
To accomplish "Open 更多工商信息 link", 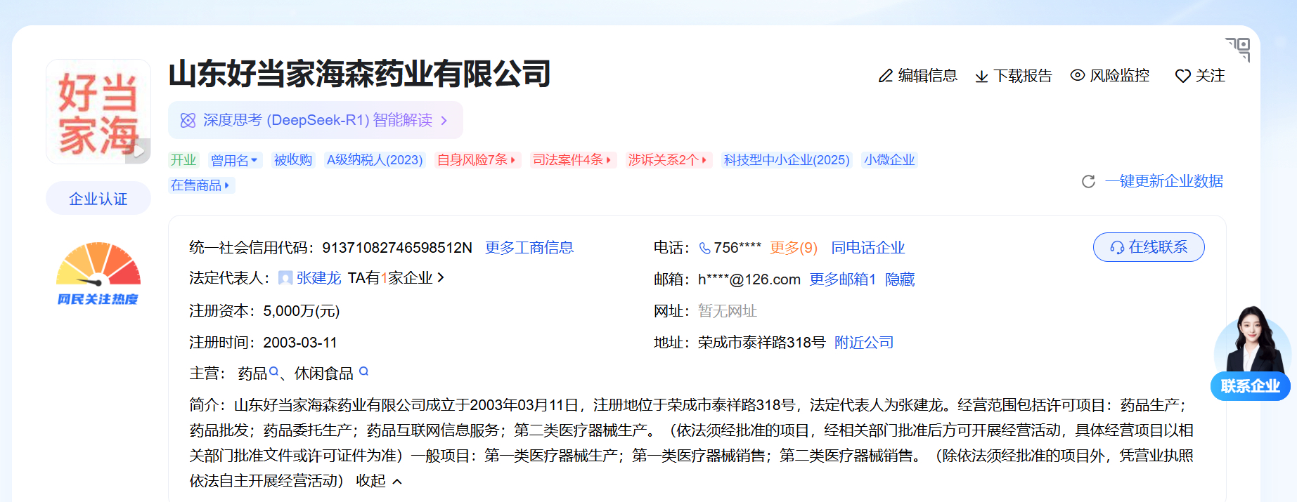I will (x=529, y=248).
